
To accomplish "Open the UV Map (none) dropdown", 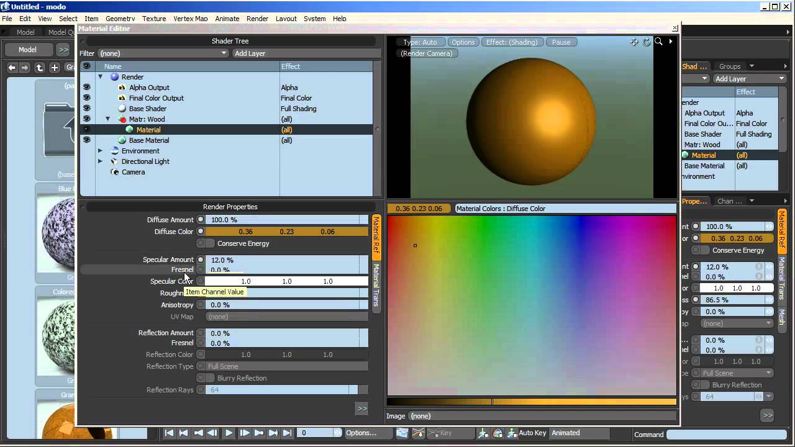I will click(x=286, y=317).
